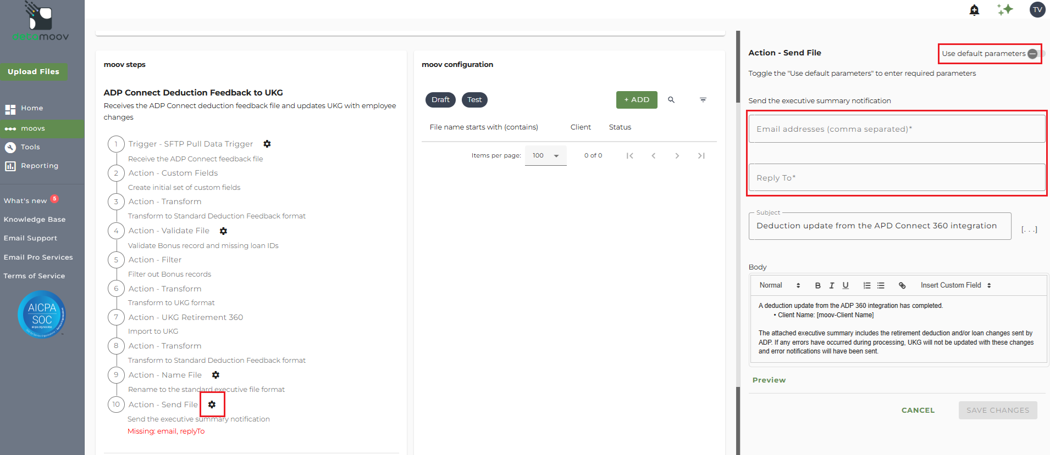The image size is (1050, 455).
Task: Open the Preview of the email
Action: click(x=769, y=380)
